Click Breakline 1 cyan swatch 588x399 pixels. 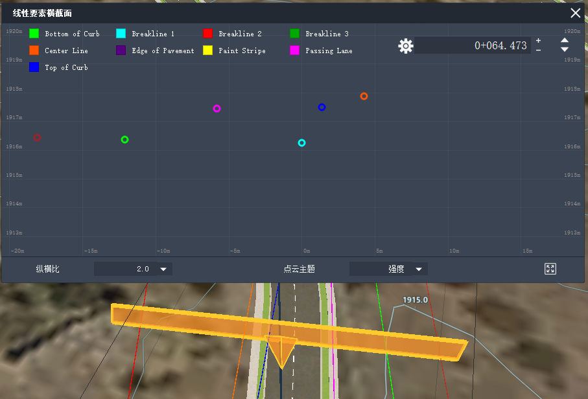coord(121,33)
